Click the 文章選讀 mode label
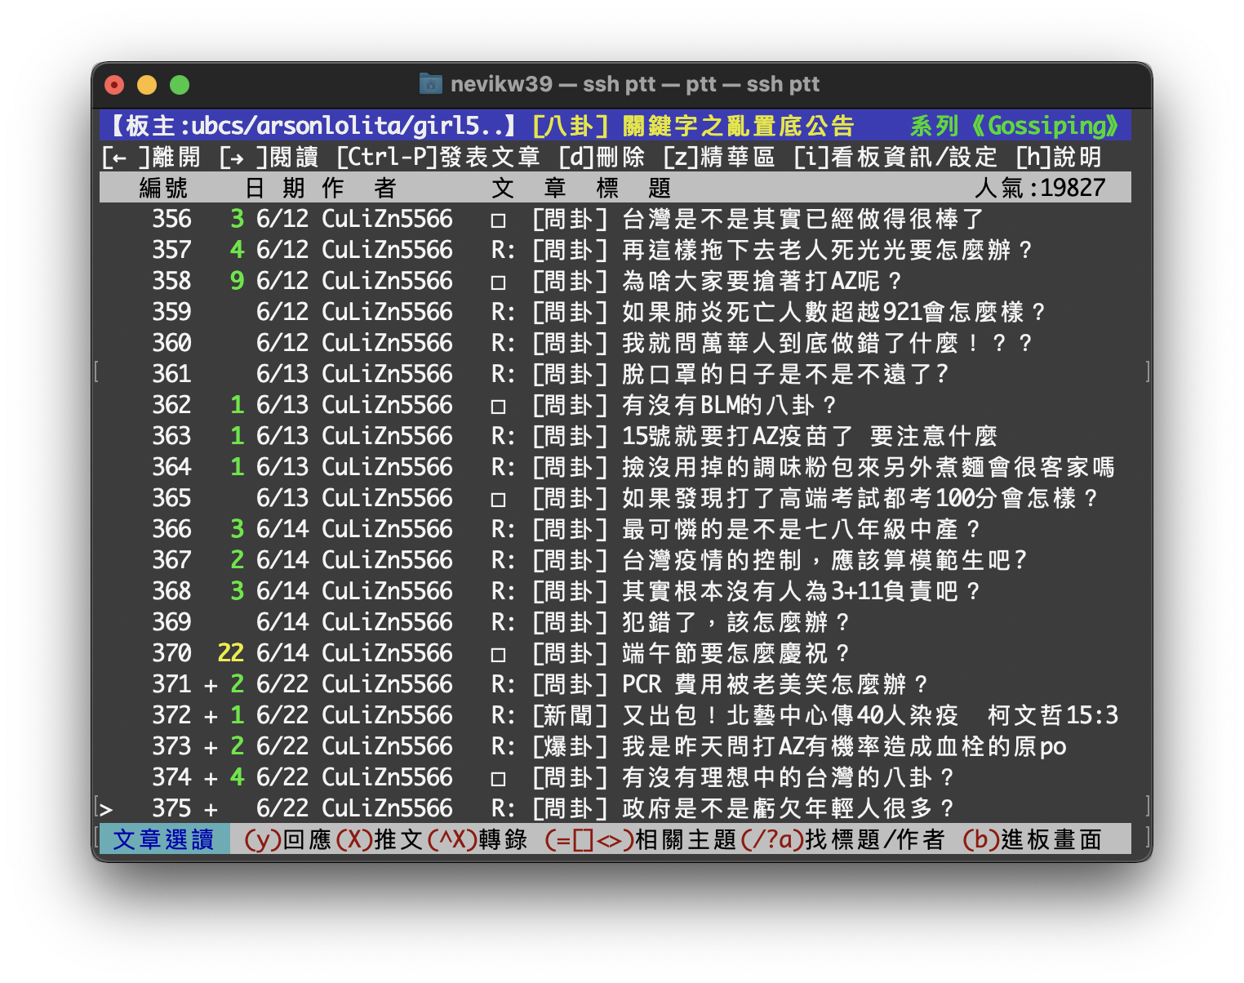This screenshot has width=1244, height=983. pos(163,839)
